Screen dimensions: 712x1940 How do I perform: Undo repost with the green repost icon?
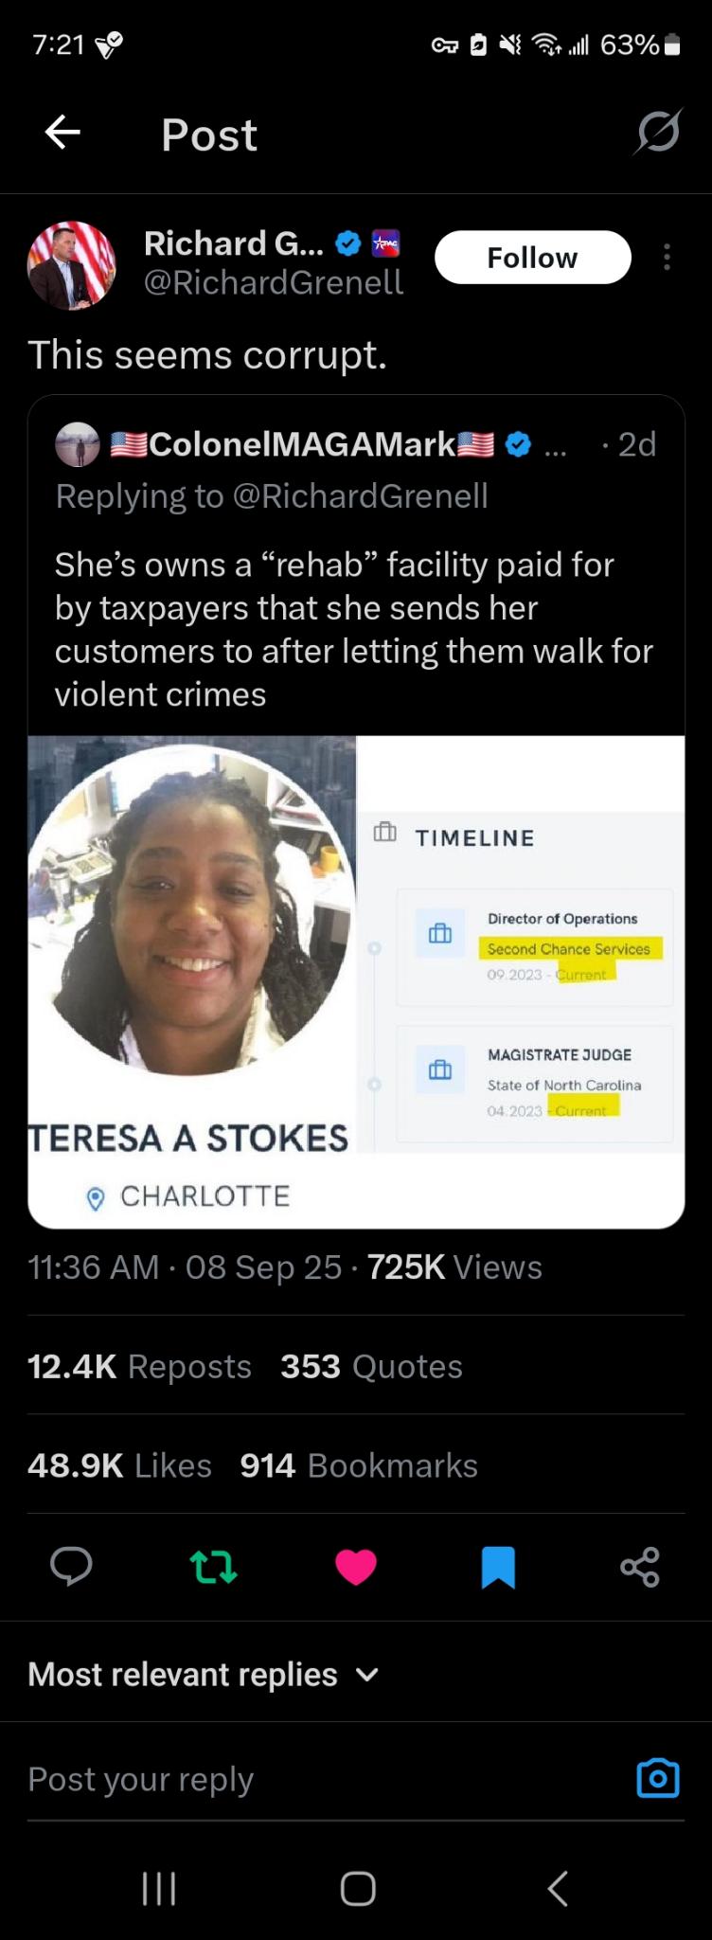(214, 1567)
